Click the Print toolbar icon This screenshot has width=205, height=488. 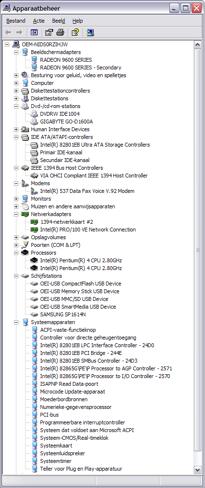pos(60,32)
